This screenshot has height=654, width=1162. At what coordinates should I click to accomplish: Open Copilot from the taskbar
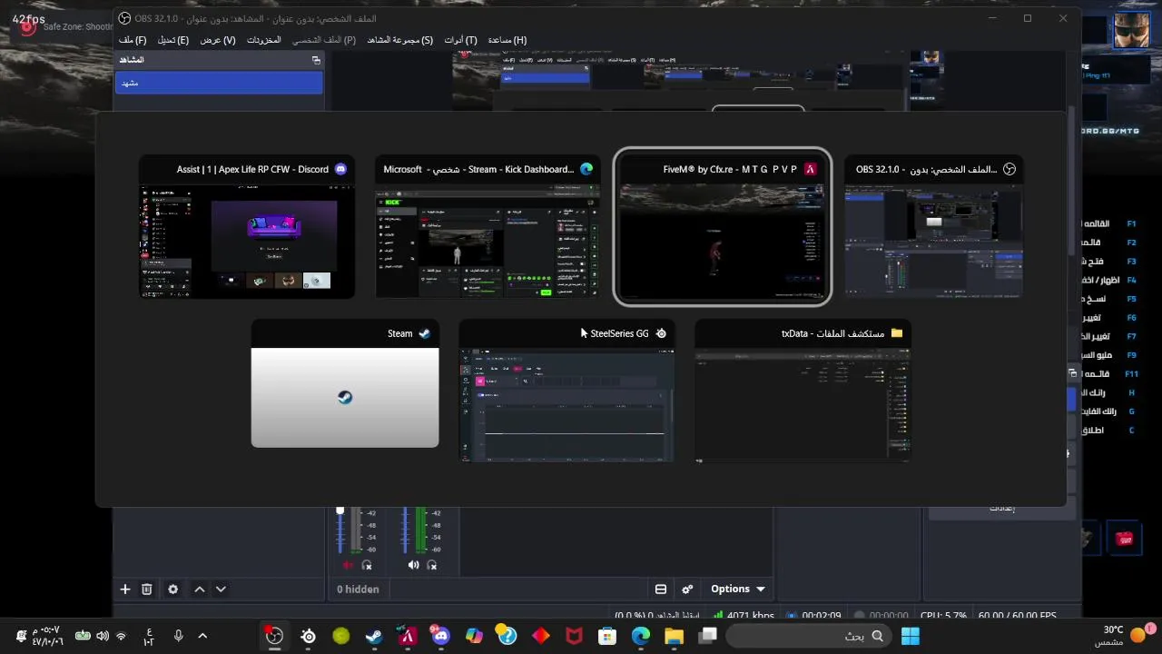(x=474, y=636)
